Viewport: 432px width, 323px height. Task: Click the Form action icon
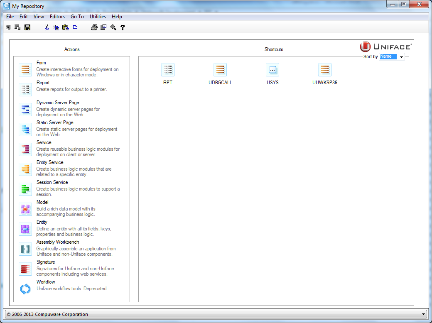(25, 70)
